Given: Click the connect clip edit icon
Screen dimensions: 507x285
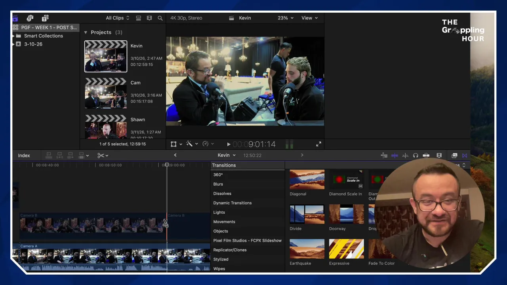Looking at the screenshot, I should (49, 155).
